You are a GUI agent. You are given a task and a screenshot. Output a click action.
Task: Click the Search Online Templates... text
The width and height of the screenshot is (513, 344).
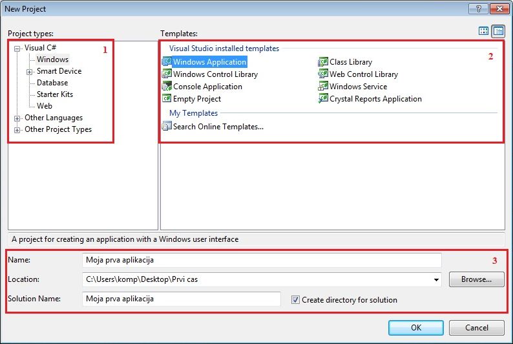(218, 127)
